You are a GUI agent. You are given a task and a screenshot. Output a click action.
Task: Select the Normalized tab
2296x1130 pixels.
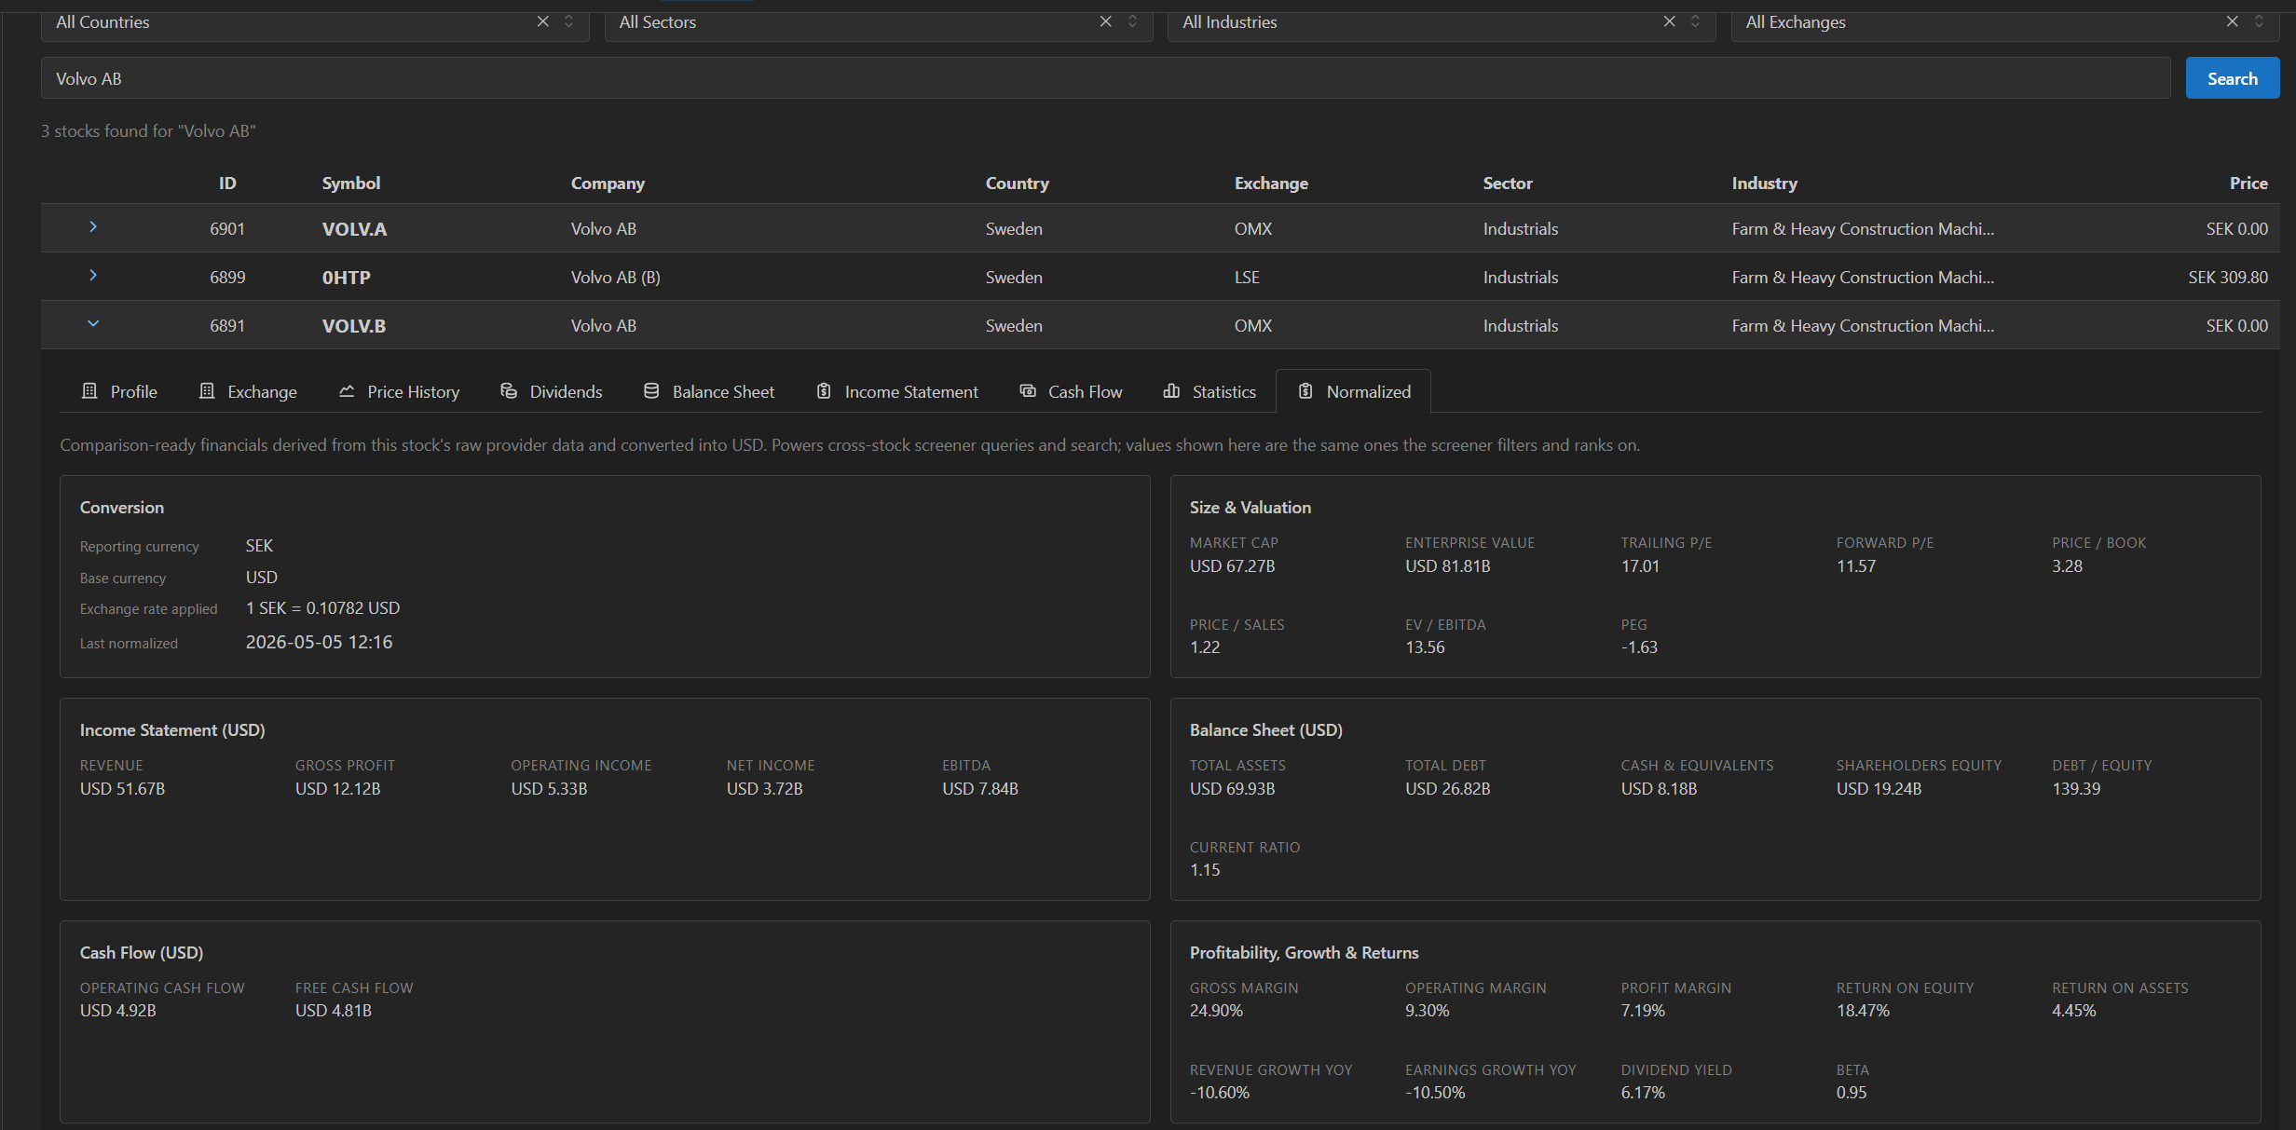(1355, 392)
